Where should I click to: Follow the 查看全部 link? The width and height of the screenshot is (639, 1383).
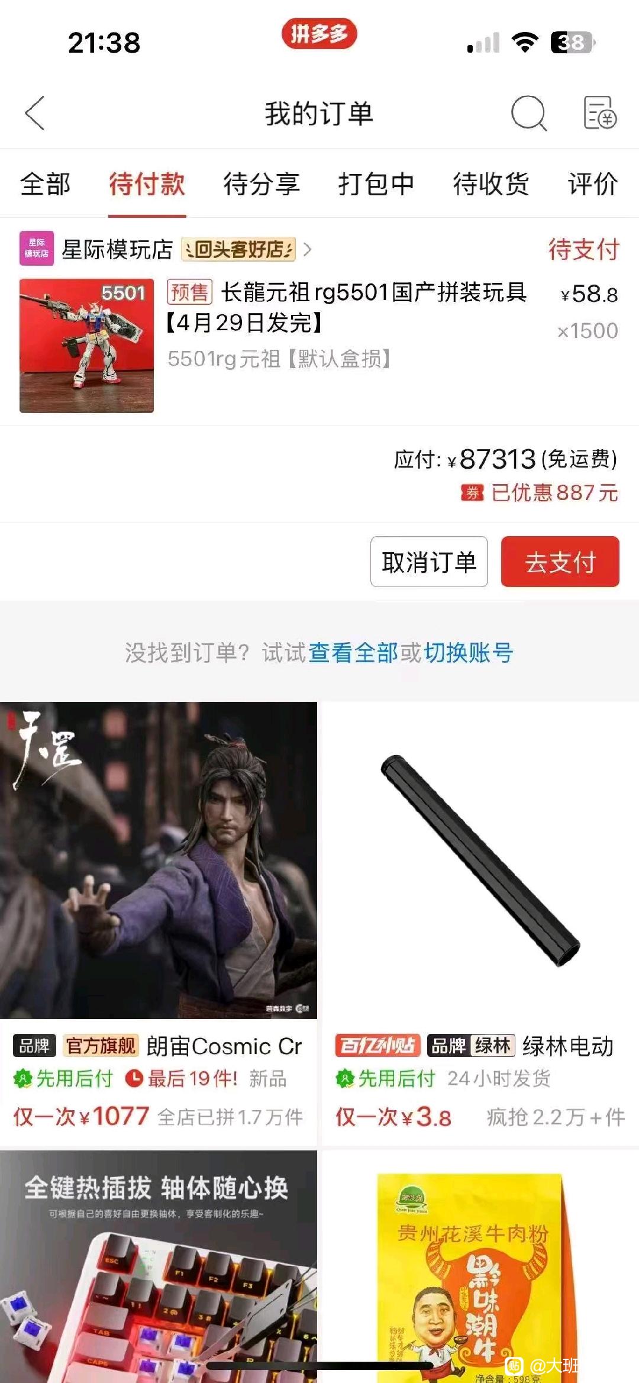click(x=353, y=653)
